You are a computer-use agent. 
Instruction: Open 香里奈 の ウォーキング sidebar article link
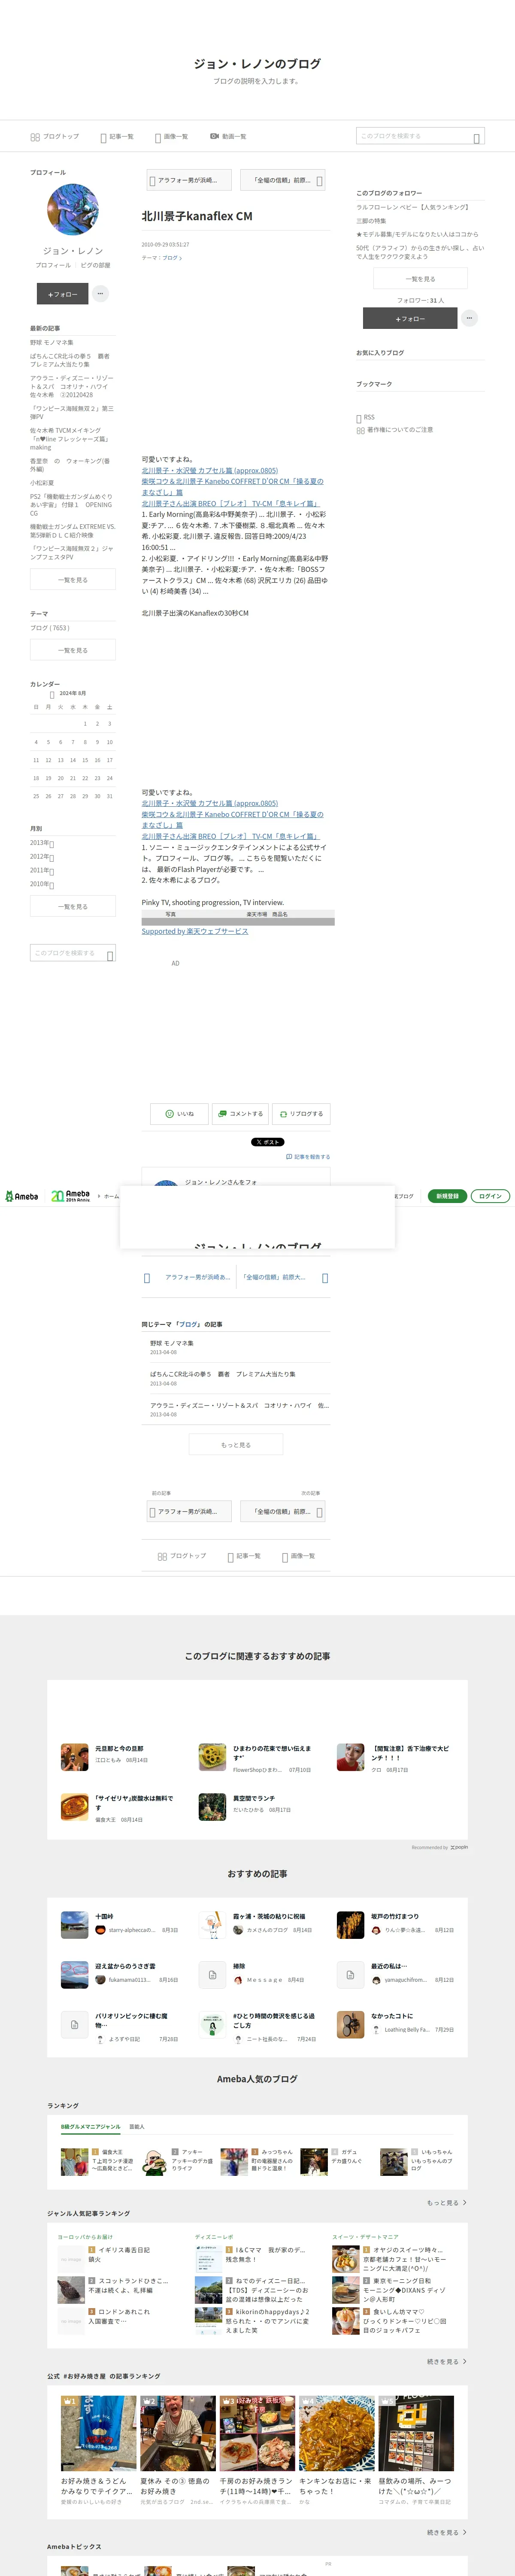tap(70, 465)
